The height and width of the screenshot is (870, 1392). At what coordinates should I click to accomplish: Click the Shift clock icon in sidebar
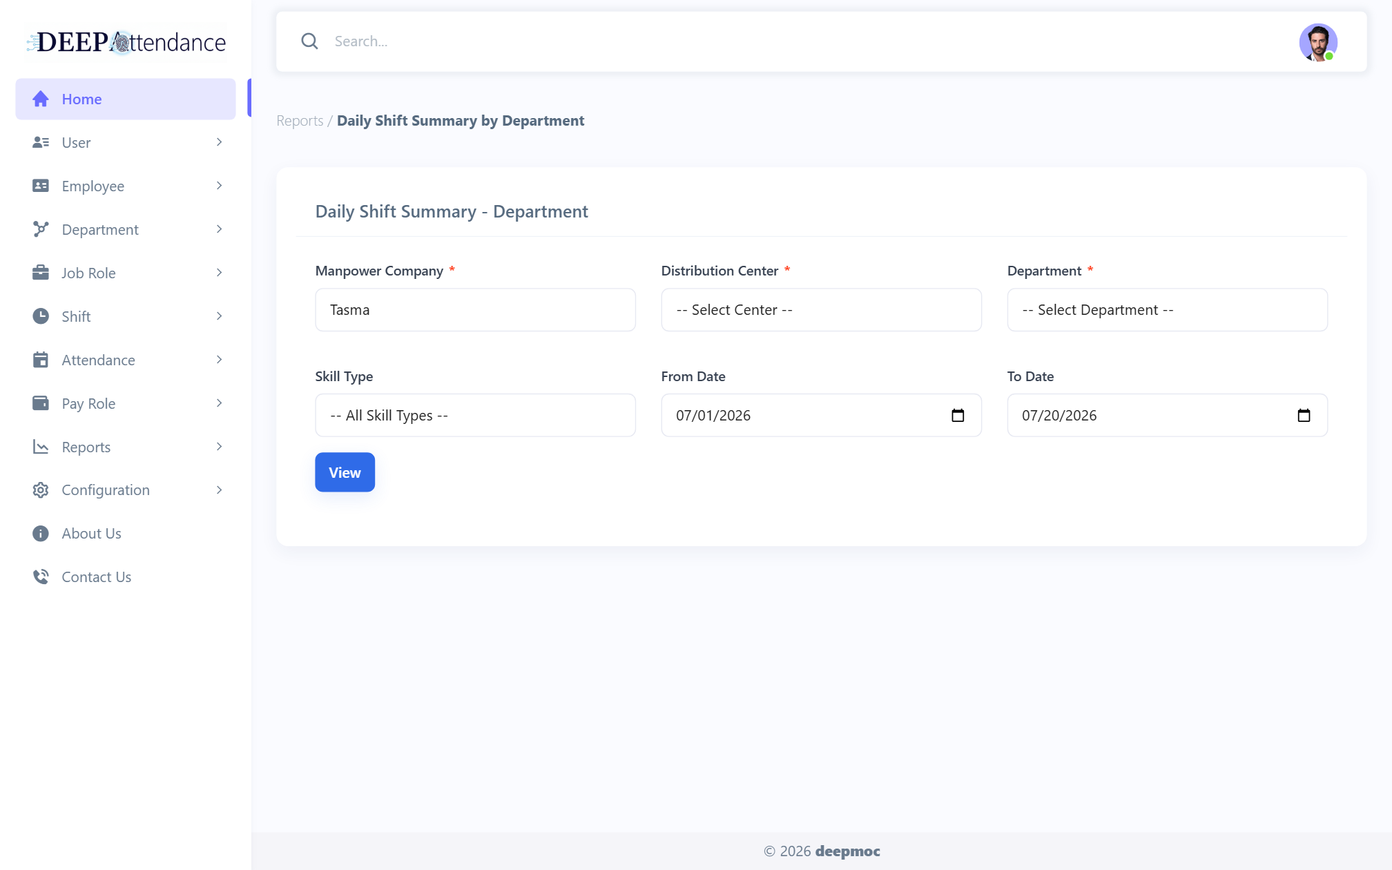pos(41,316)
